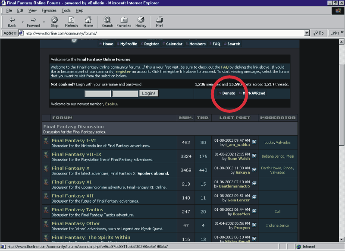The image size is (345, 251).
Task: Click the Login! button
Action: [x=148, y=93]
